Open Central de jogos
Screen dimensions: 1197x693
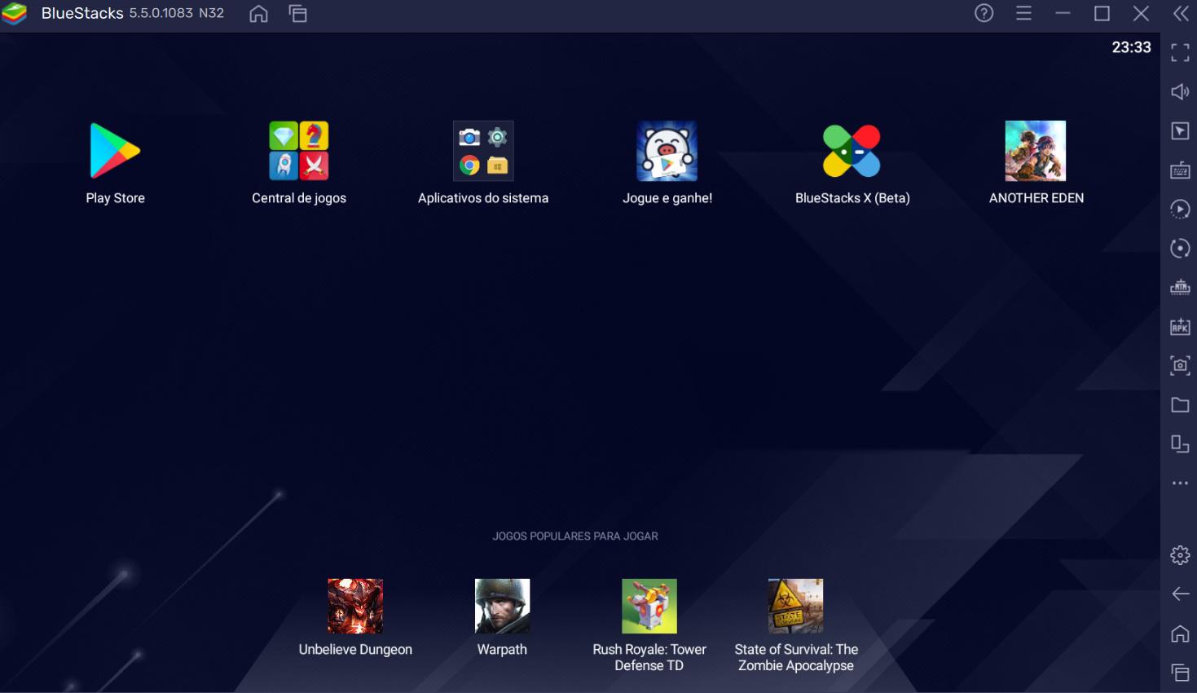[x=299, y=152]
